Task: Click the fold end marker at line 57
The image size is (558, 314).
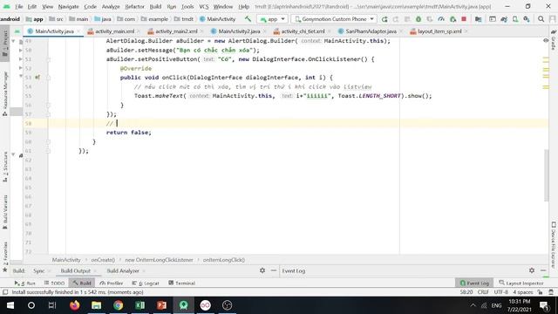Action: pos(49,114)
